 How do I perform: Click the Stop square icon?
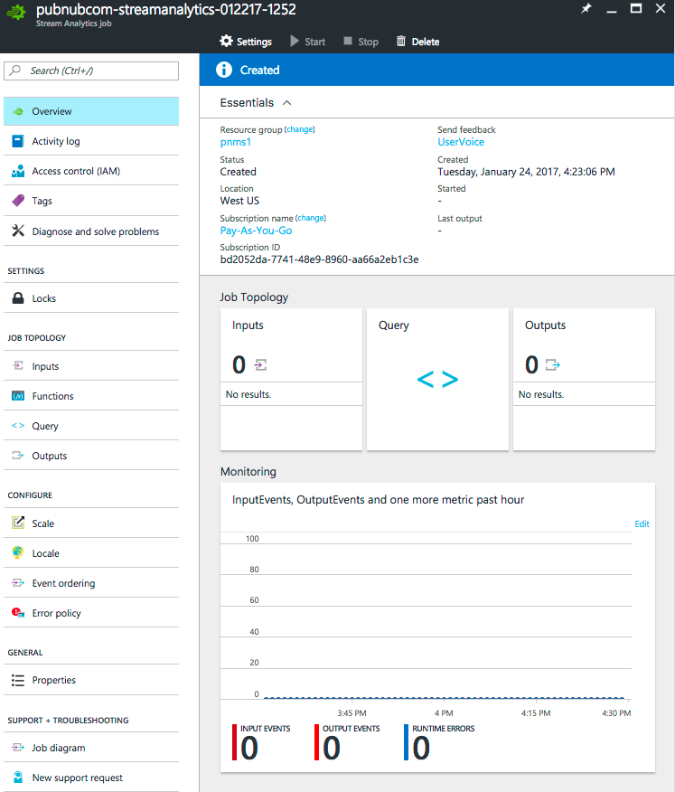(348, 41)
